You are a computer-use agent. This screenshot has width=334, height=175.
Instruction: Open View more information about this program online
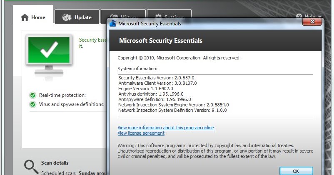tap(166, 128)
